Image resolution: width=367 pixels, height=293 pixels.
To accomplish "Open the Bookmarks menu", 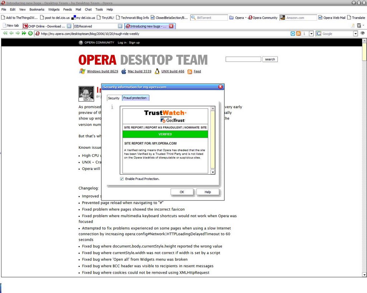I will pyautogui.click(x=37, y=9).
